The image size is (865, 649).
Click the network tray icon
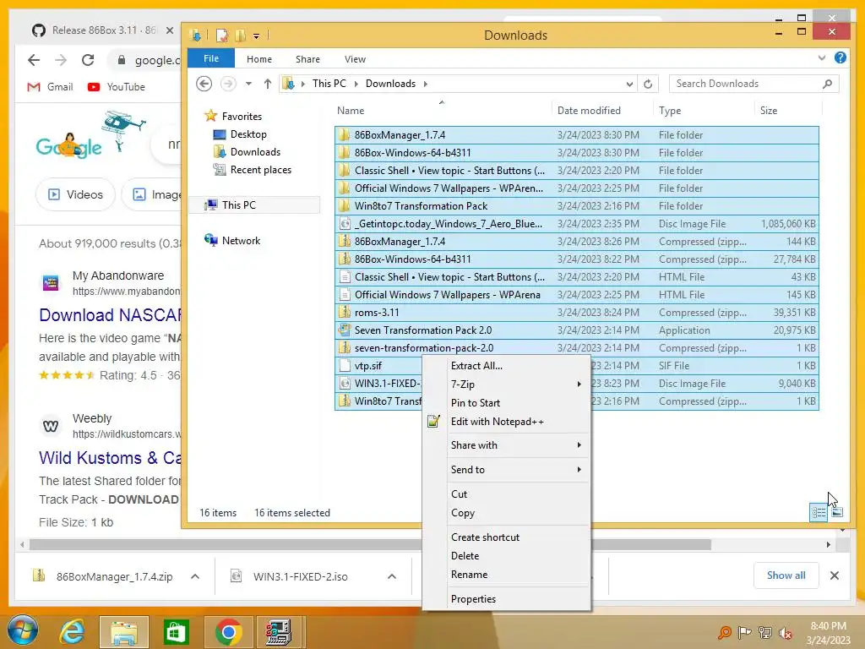765,633
